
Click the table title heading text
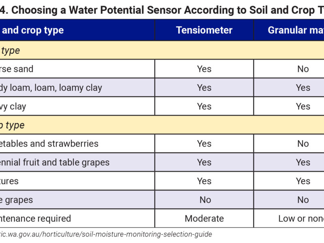point(162,10)
